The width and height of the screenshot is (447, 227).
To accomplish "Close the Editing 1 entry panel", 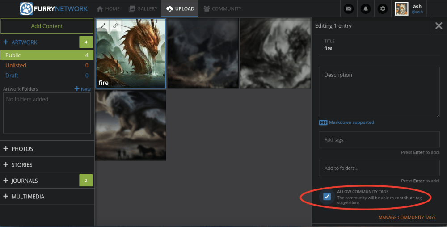I will 439,26.
